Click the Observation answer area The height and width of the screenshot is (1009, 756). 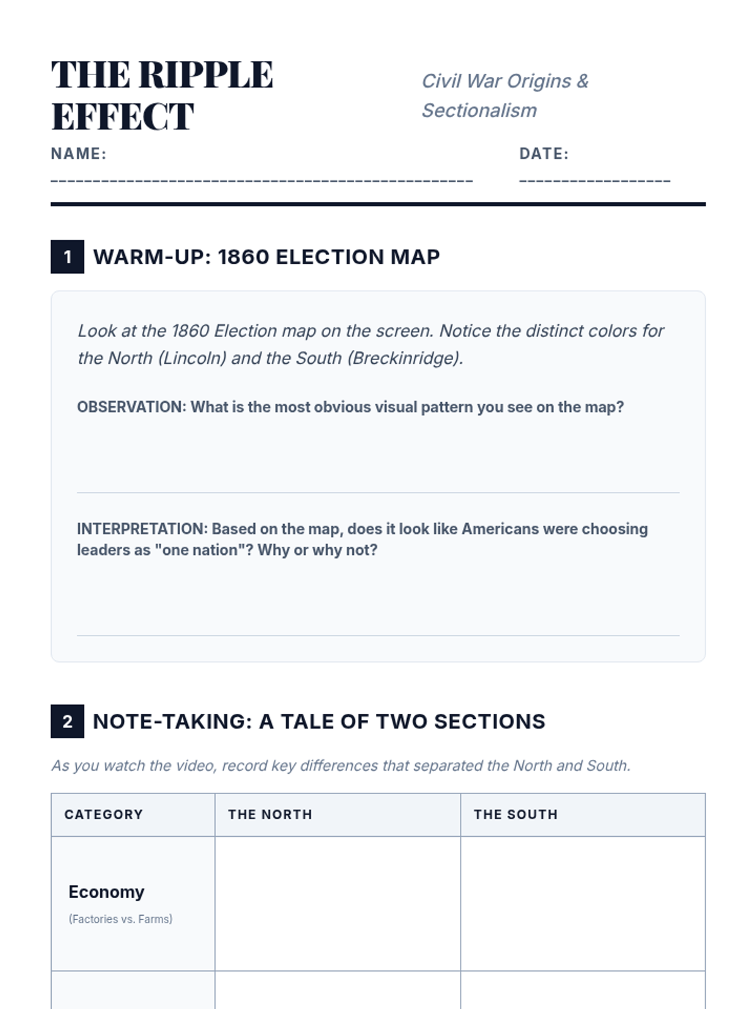(378, 456)
